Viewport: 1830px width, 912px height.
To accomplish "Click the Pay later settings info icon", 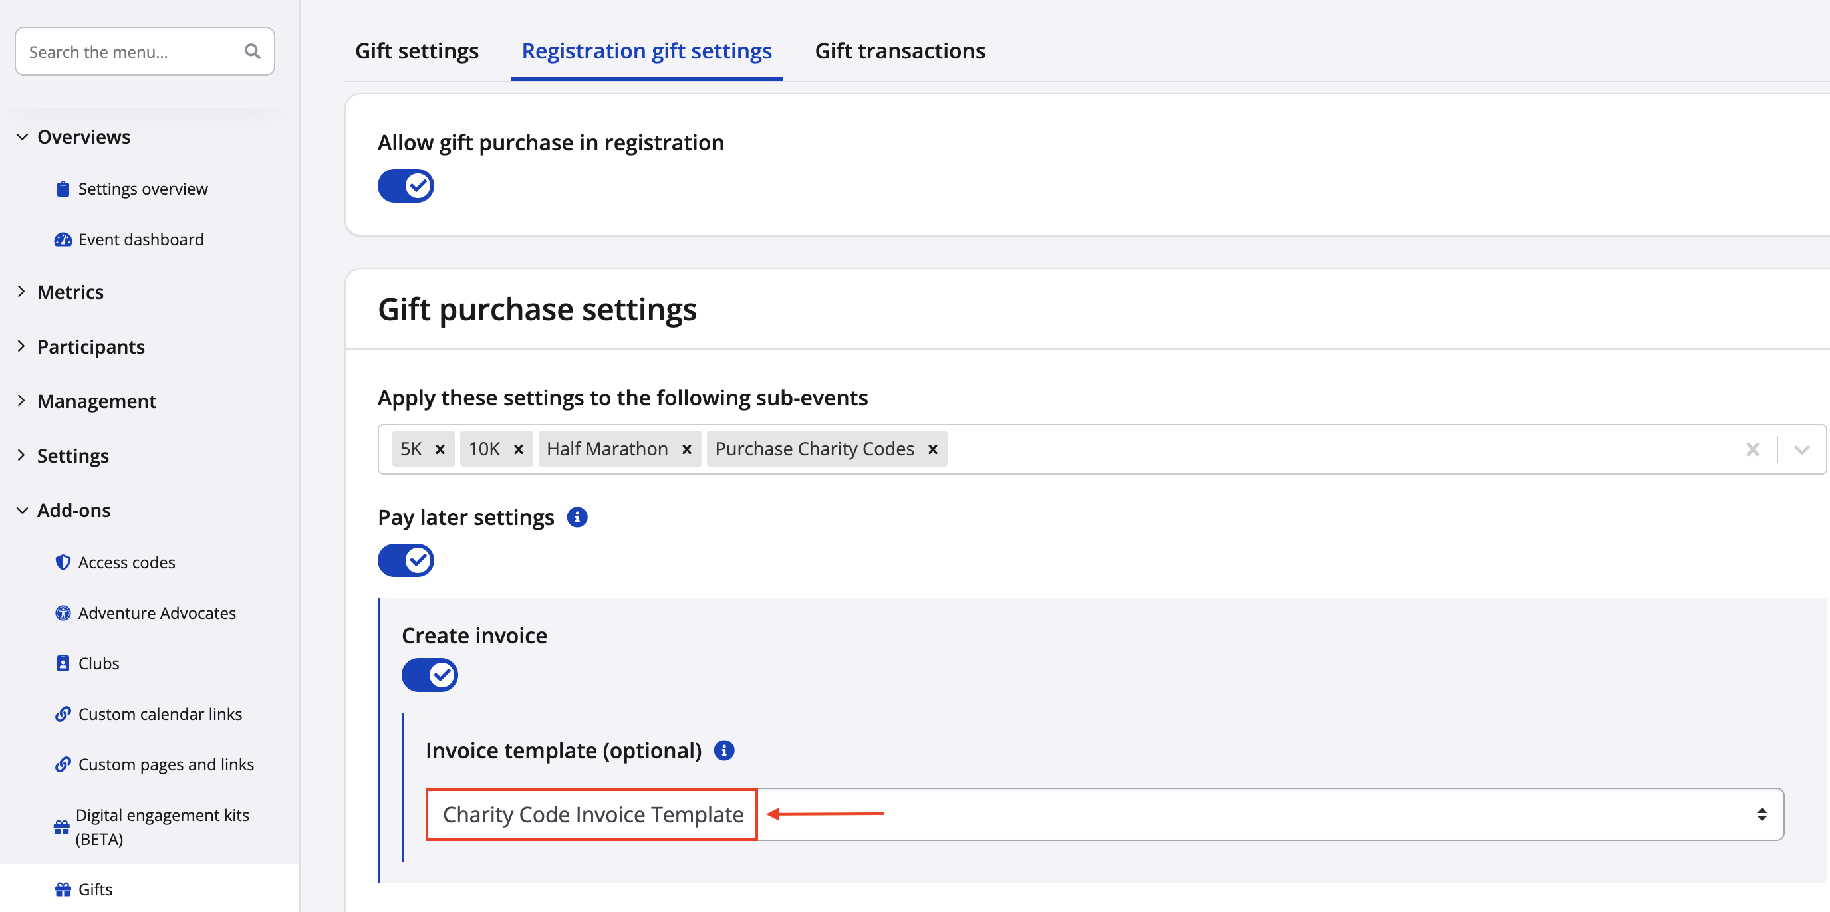I will [x=577, y=517].
